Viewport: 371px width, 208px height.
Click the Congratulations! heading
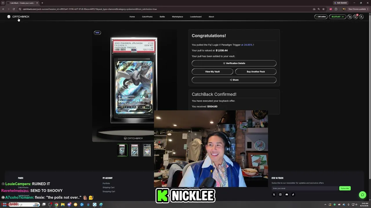click(209, 36)
